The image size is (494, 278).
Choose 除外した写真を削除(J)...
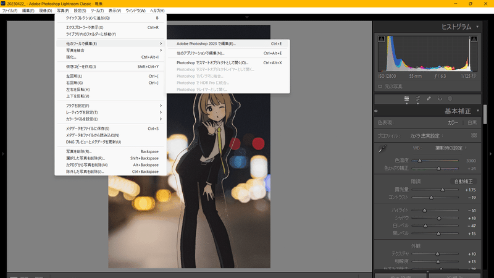111,172
